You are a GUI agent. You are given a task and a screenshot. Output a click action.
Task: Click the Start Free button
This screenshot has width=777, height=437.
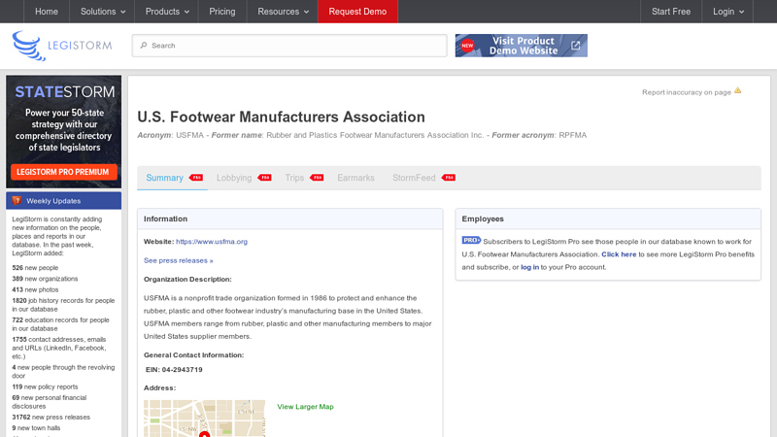pyautogui.click(x=671, y=12)
